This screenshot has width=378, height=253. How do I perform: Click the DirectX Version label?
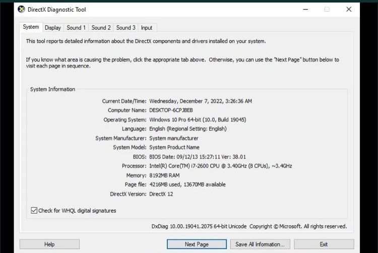pos(128,194)
